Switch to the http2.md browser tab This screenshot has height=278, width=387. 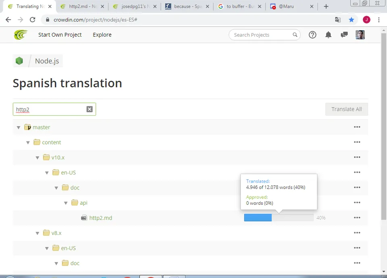[82, 6]
